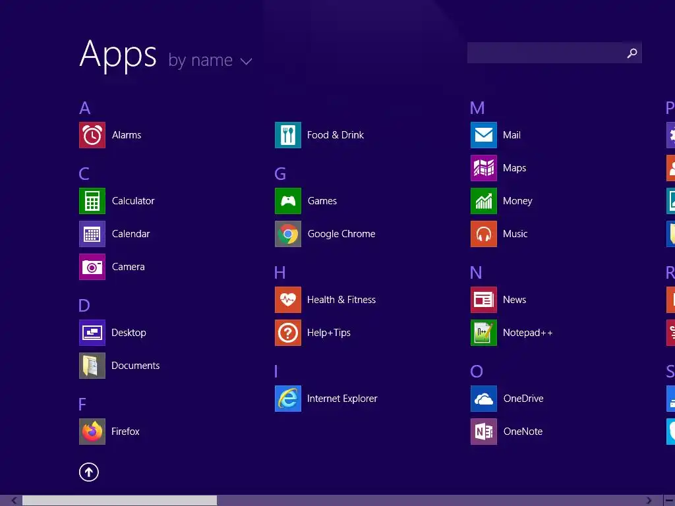Open the Alarms app icon
This screenshot has width=675, height=506.
point(92,135)
